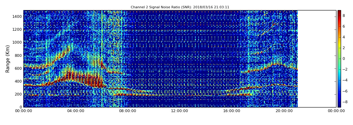Click the 12:00:00 time axis label
The image size is (353, 125).
pos(180,111)
